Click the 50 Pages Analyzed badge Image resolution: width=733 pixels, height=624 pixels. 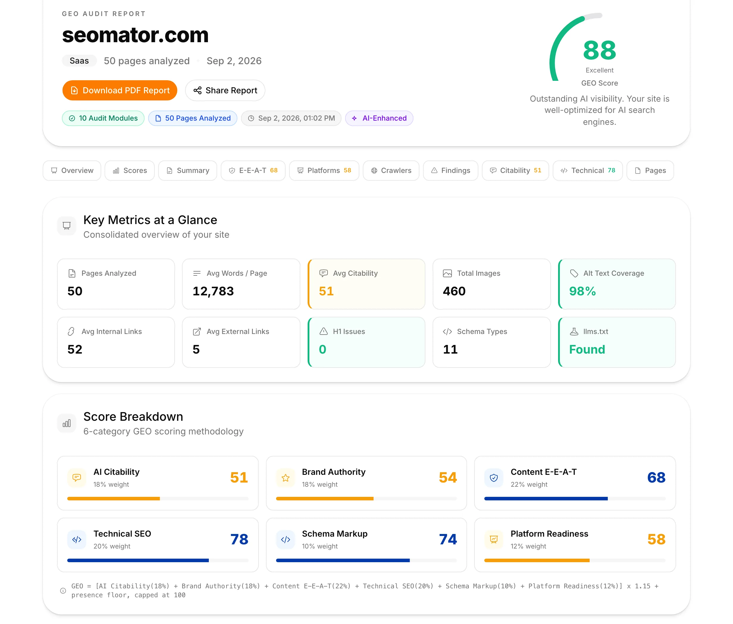click(193, 118)
